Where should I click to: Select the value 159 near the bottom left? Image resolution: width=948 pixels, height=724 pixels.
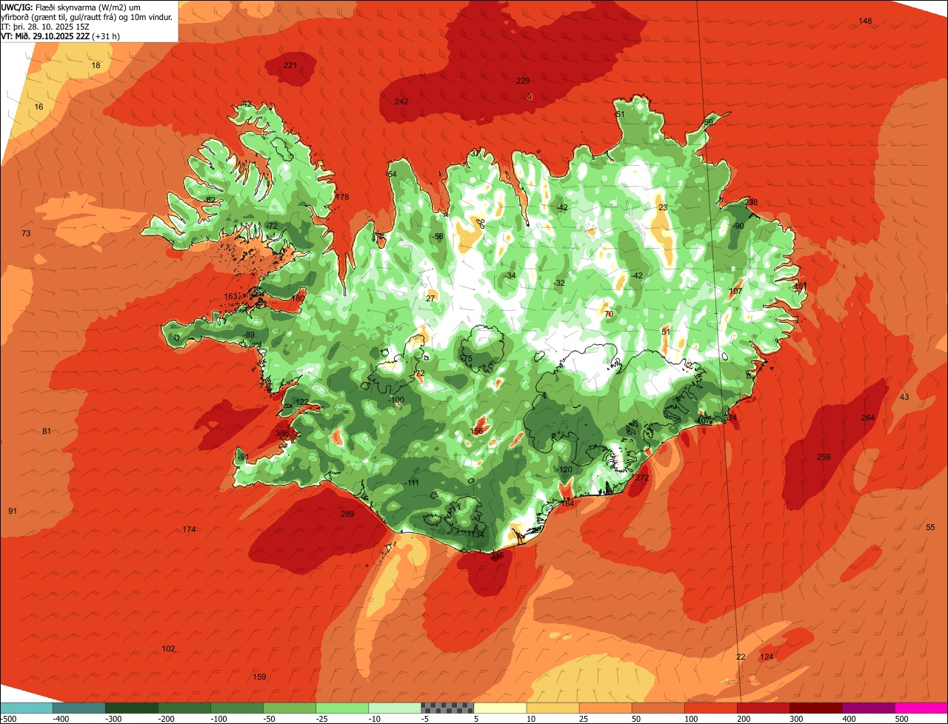(x=259, y=677)
